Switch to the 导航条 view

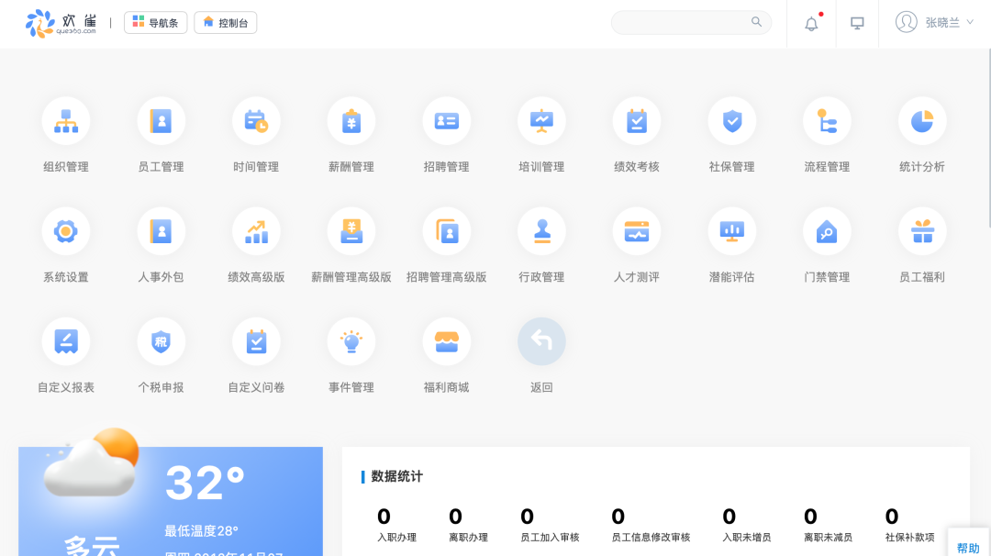(155, 21)
